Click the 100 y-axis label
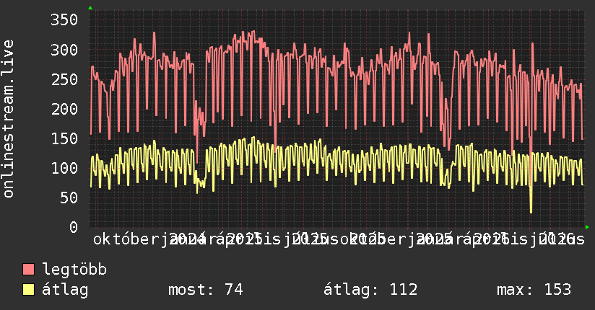The image size is (595, 310). 64,168
